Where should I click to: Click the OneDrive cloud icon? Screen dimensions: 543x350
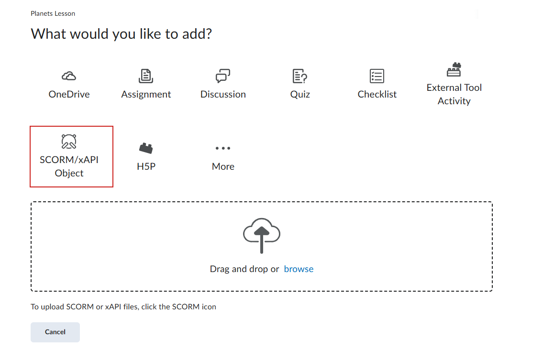click(69, 76)
